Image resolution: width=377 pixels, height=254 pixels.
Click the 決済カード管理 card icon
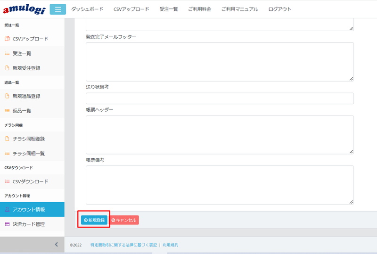pos(7,224)
